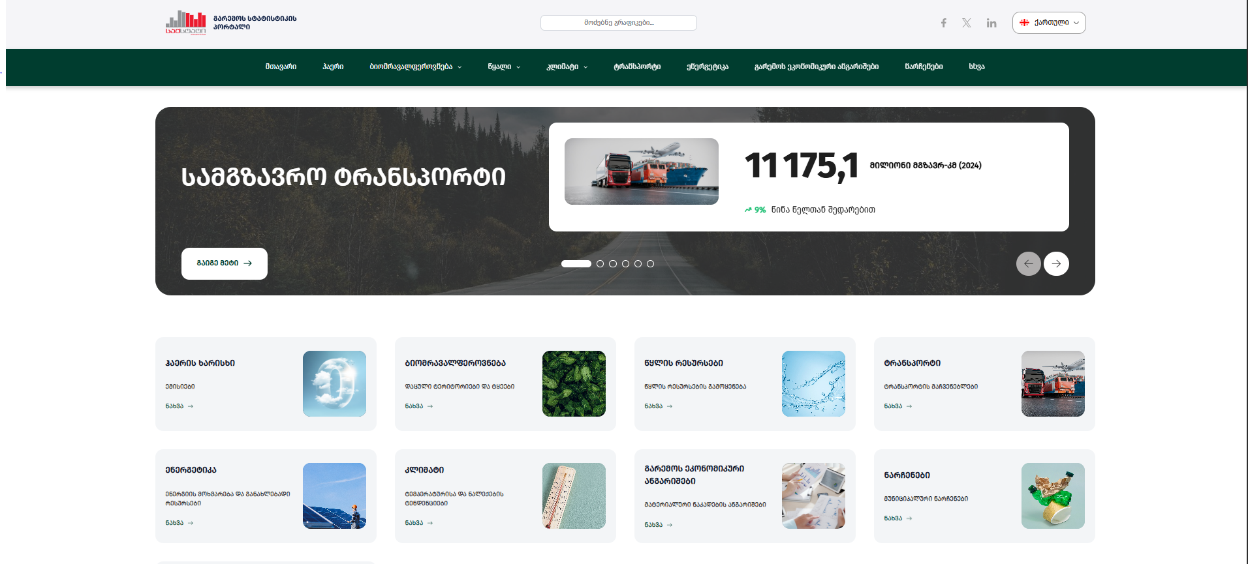The image size is (1248, 564).
Task: Advance carousel with the right arrow button
Action: (1056, 263)
